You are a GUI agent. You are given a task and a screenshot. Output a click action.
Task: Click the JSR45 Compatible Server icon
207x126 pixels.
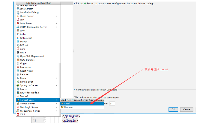tap(18, 27)
